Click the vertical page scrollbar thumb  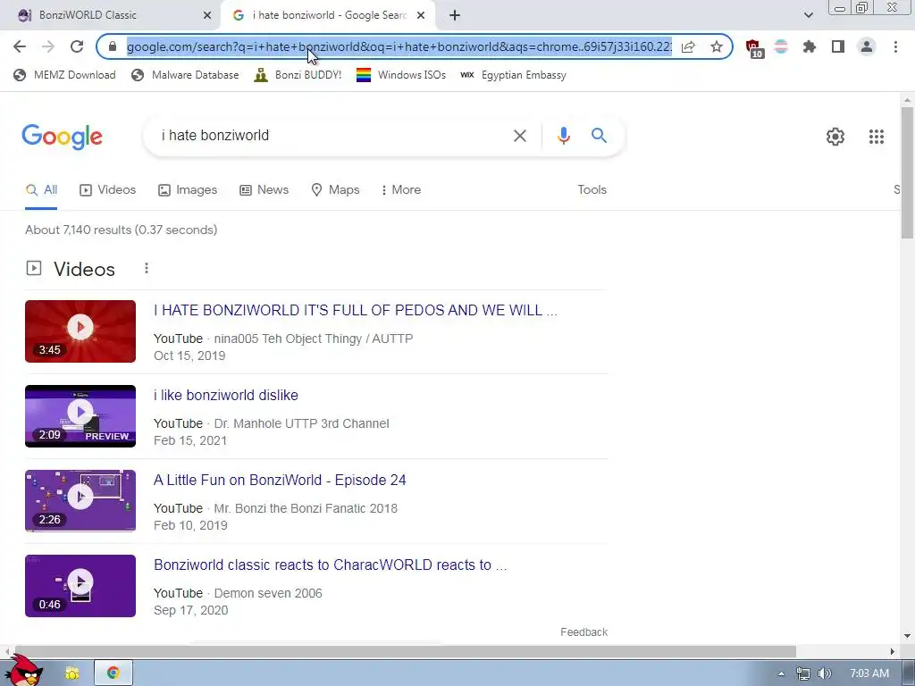pos(907,172)
